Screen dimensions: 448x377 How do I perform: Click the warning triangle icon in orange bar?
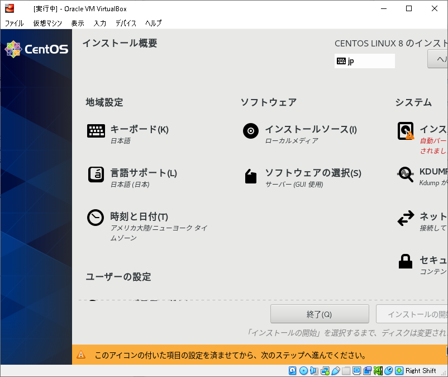(81, 355)
